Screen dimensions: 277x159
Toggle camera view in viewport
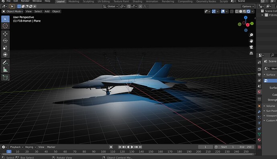coord(251,47)
